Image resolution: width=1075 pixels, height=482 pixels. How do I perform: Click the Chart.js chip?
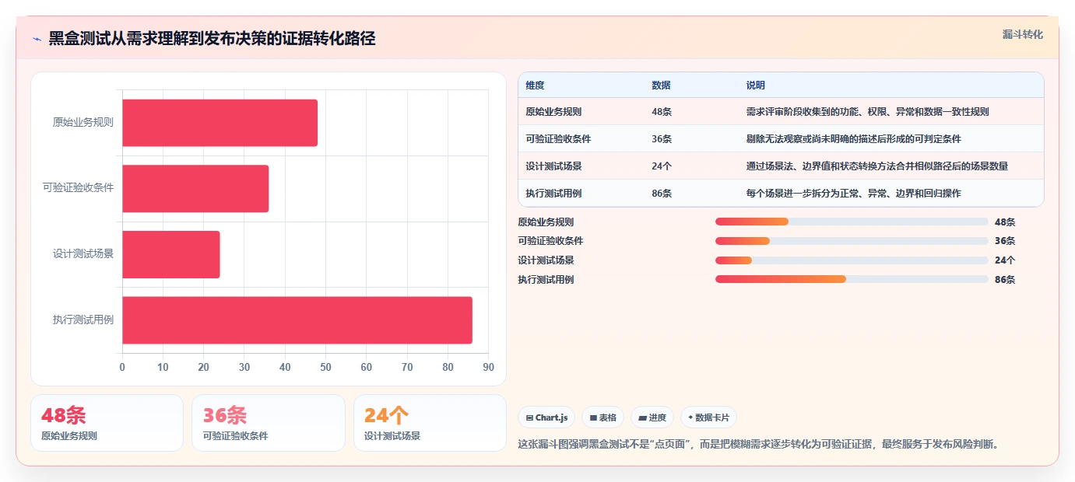[x=546, y=417]
